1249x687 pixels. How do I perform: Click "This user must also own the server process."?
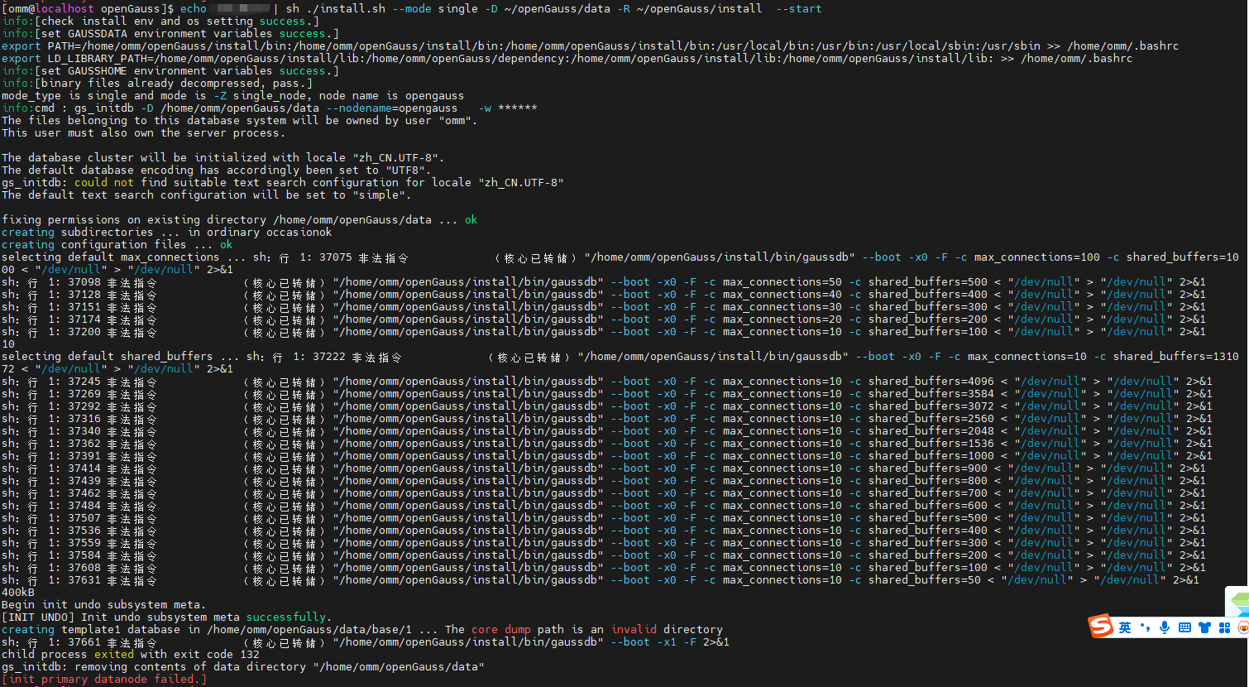(144, 132)
